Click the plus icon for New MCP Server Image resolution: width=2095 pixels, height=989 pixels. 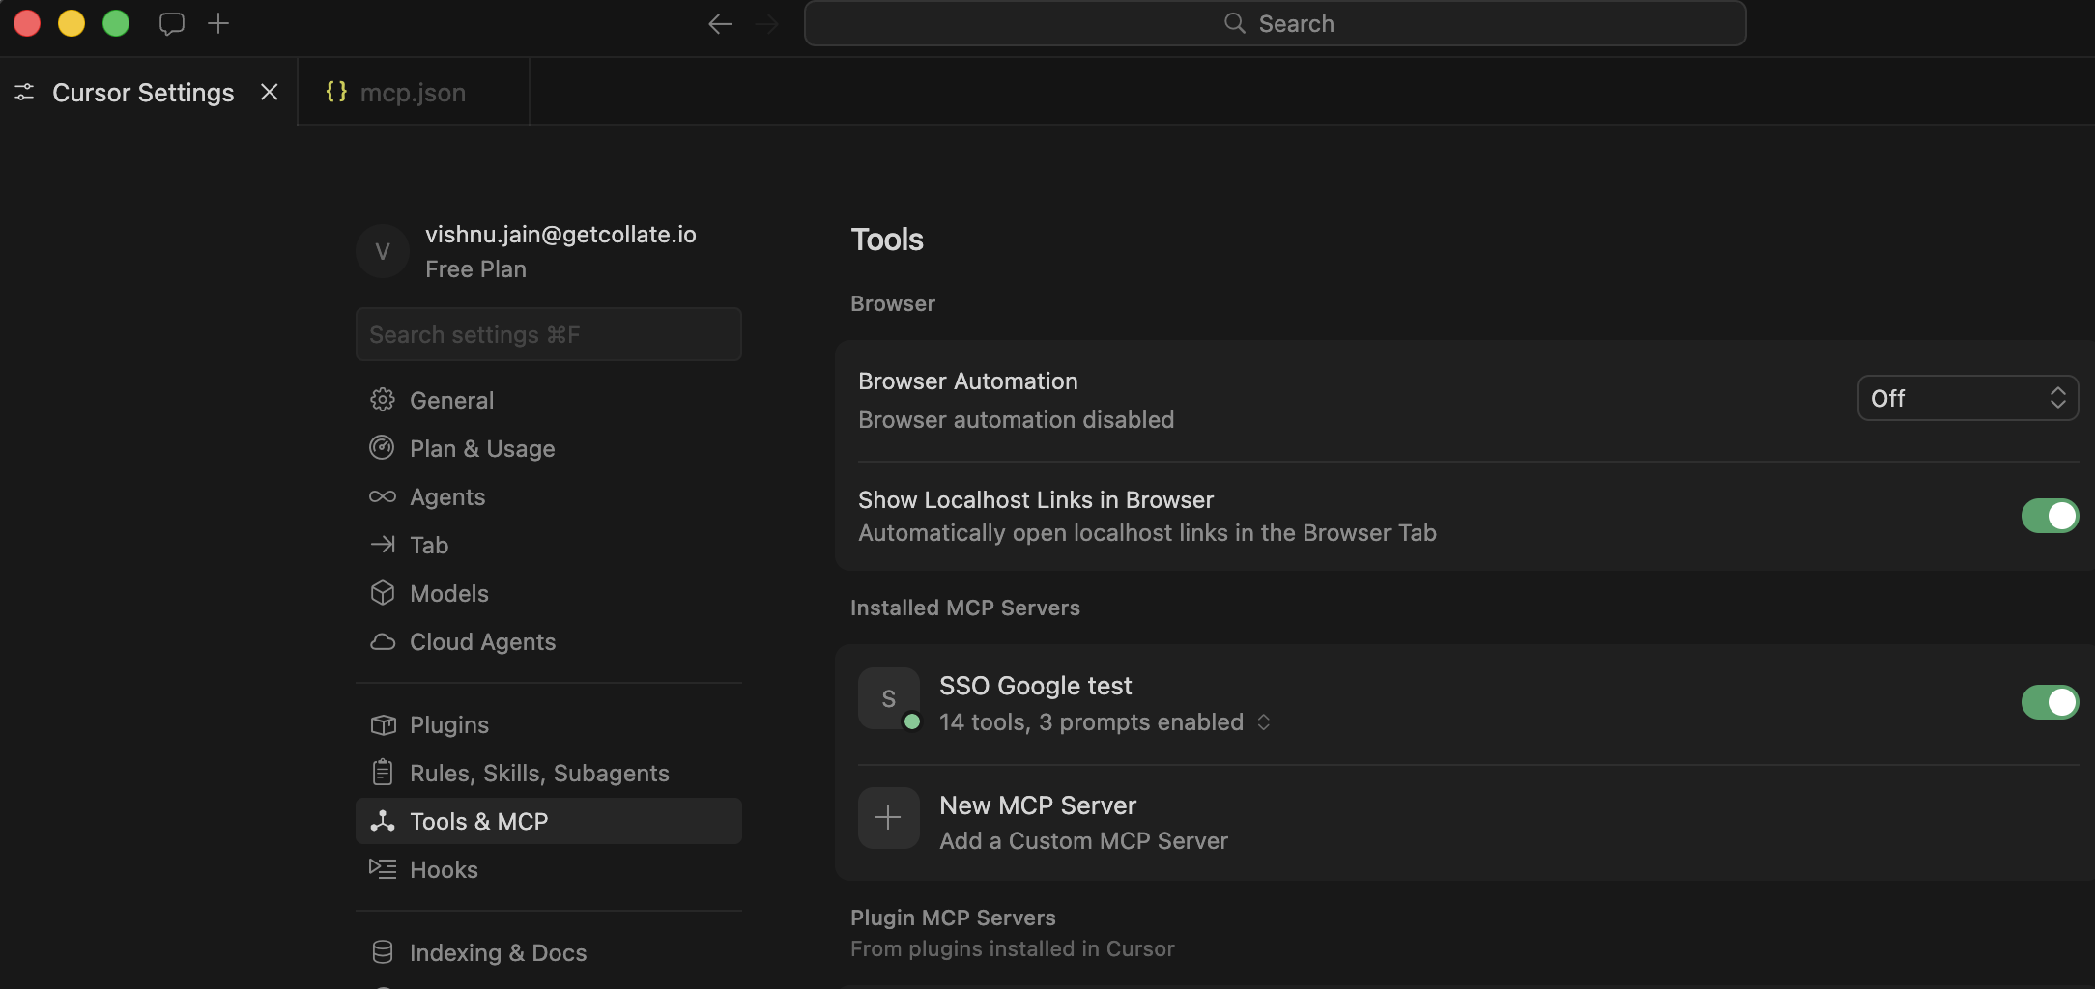coord(888,818)
